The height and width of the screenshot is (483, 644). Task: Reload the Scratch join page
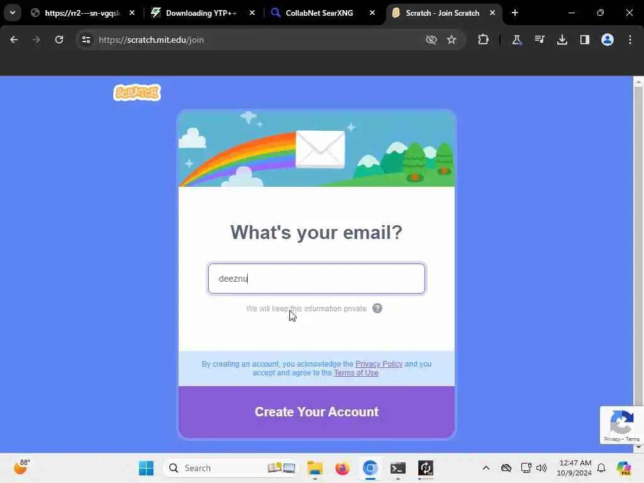point(59,40)
